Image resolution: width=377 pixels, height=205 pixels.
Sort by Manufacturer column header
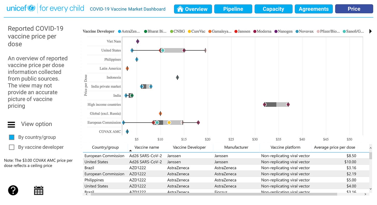pos(236,147)
